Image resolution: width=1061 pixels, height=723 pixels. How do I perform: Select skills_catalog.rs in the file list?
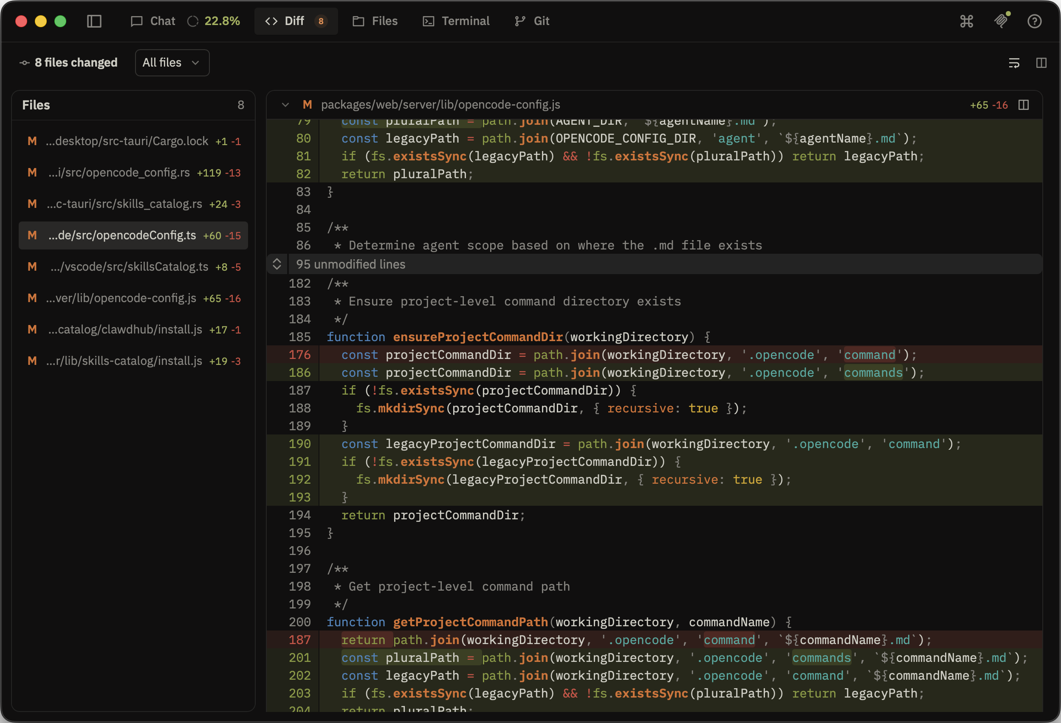click(x=133, y=204)
